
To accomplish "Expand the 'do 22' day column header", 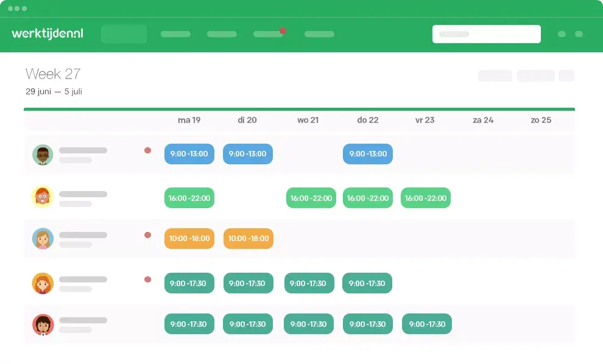I will [x=367, y=120].
